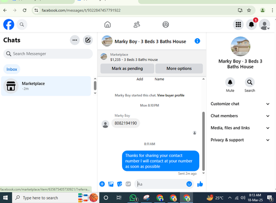
Task: Click Marky Boy chat header name
Action: tap(150, 41)
